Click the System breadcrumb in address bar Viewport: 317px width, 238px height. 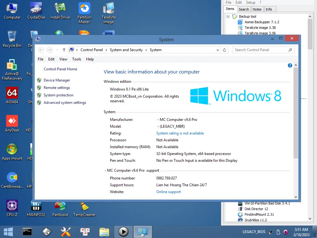pyautogui.click(x=155, y=50)
